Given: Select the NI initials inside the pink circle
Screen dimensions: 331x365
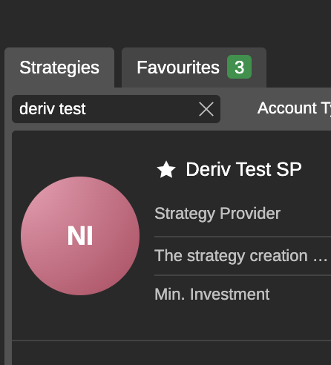Looking at the screenshot, I should click(x=80, y=236).
